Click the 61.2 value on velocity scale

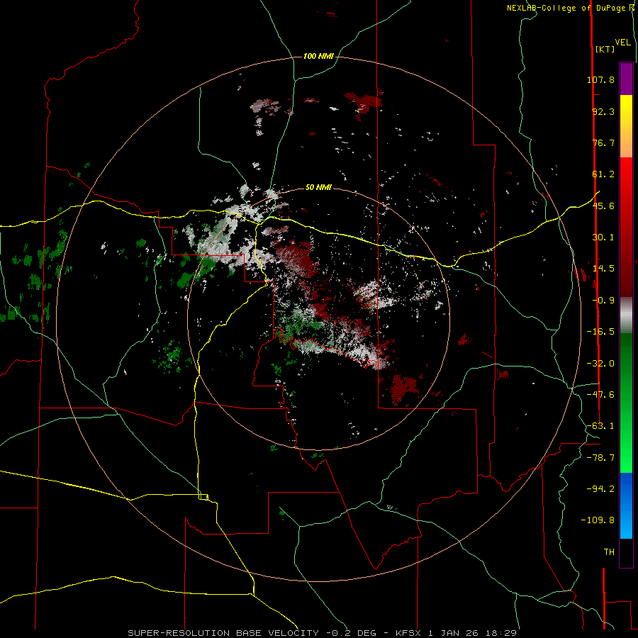[603, 174]
